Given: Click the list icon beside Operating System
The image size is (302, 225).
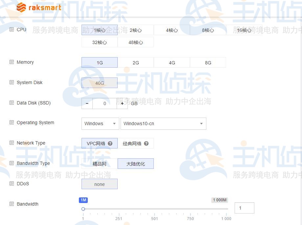Looking at the screenshot, I should [11, 122].
